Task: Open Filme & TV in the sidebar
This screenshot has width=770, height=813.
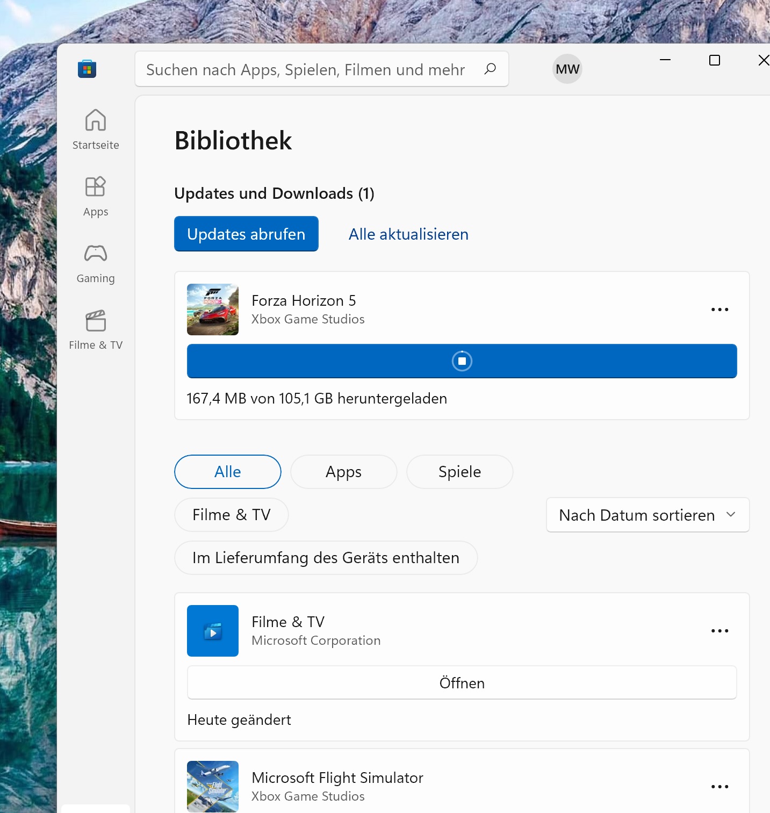Action: 96,329
